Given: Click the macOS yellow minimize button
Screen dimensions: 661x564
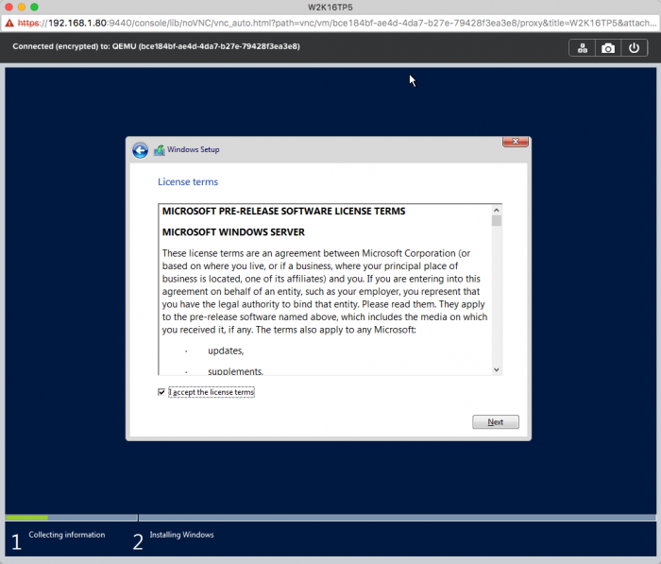Looking at the screenshot, I should (22, 8).
